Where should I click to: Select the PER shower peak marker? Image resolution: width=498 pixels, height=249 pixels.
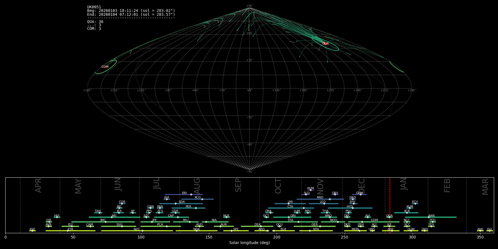coord(196,208)
